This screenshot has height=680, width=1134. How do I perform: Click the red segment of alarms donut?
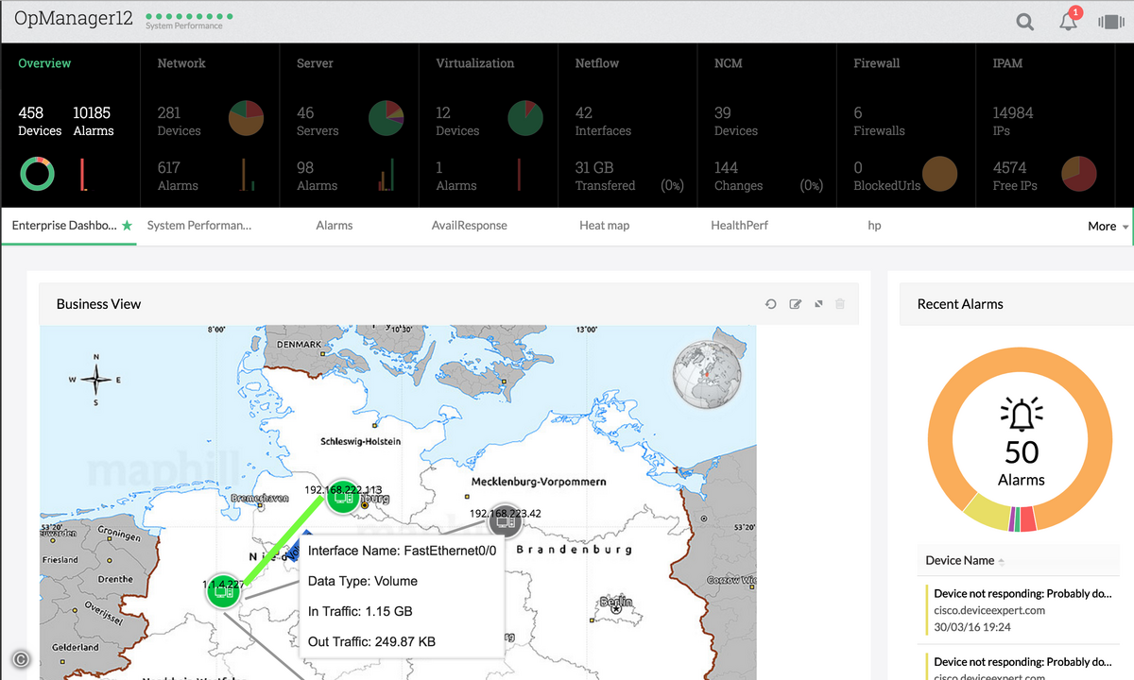(x=1028, y=518)
